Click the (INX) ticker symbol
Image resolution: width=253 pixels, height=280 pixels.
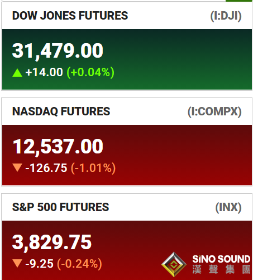click(x=228, y=208)
